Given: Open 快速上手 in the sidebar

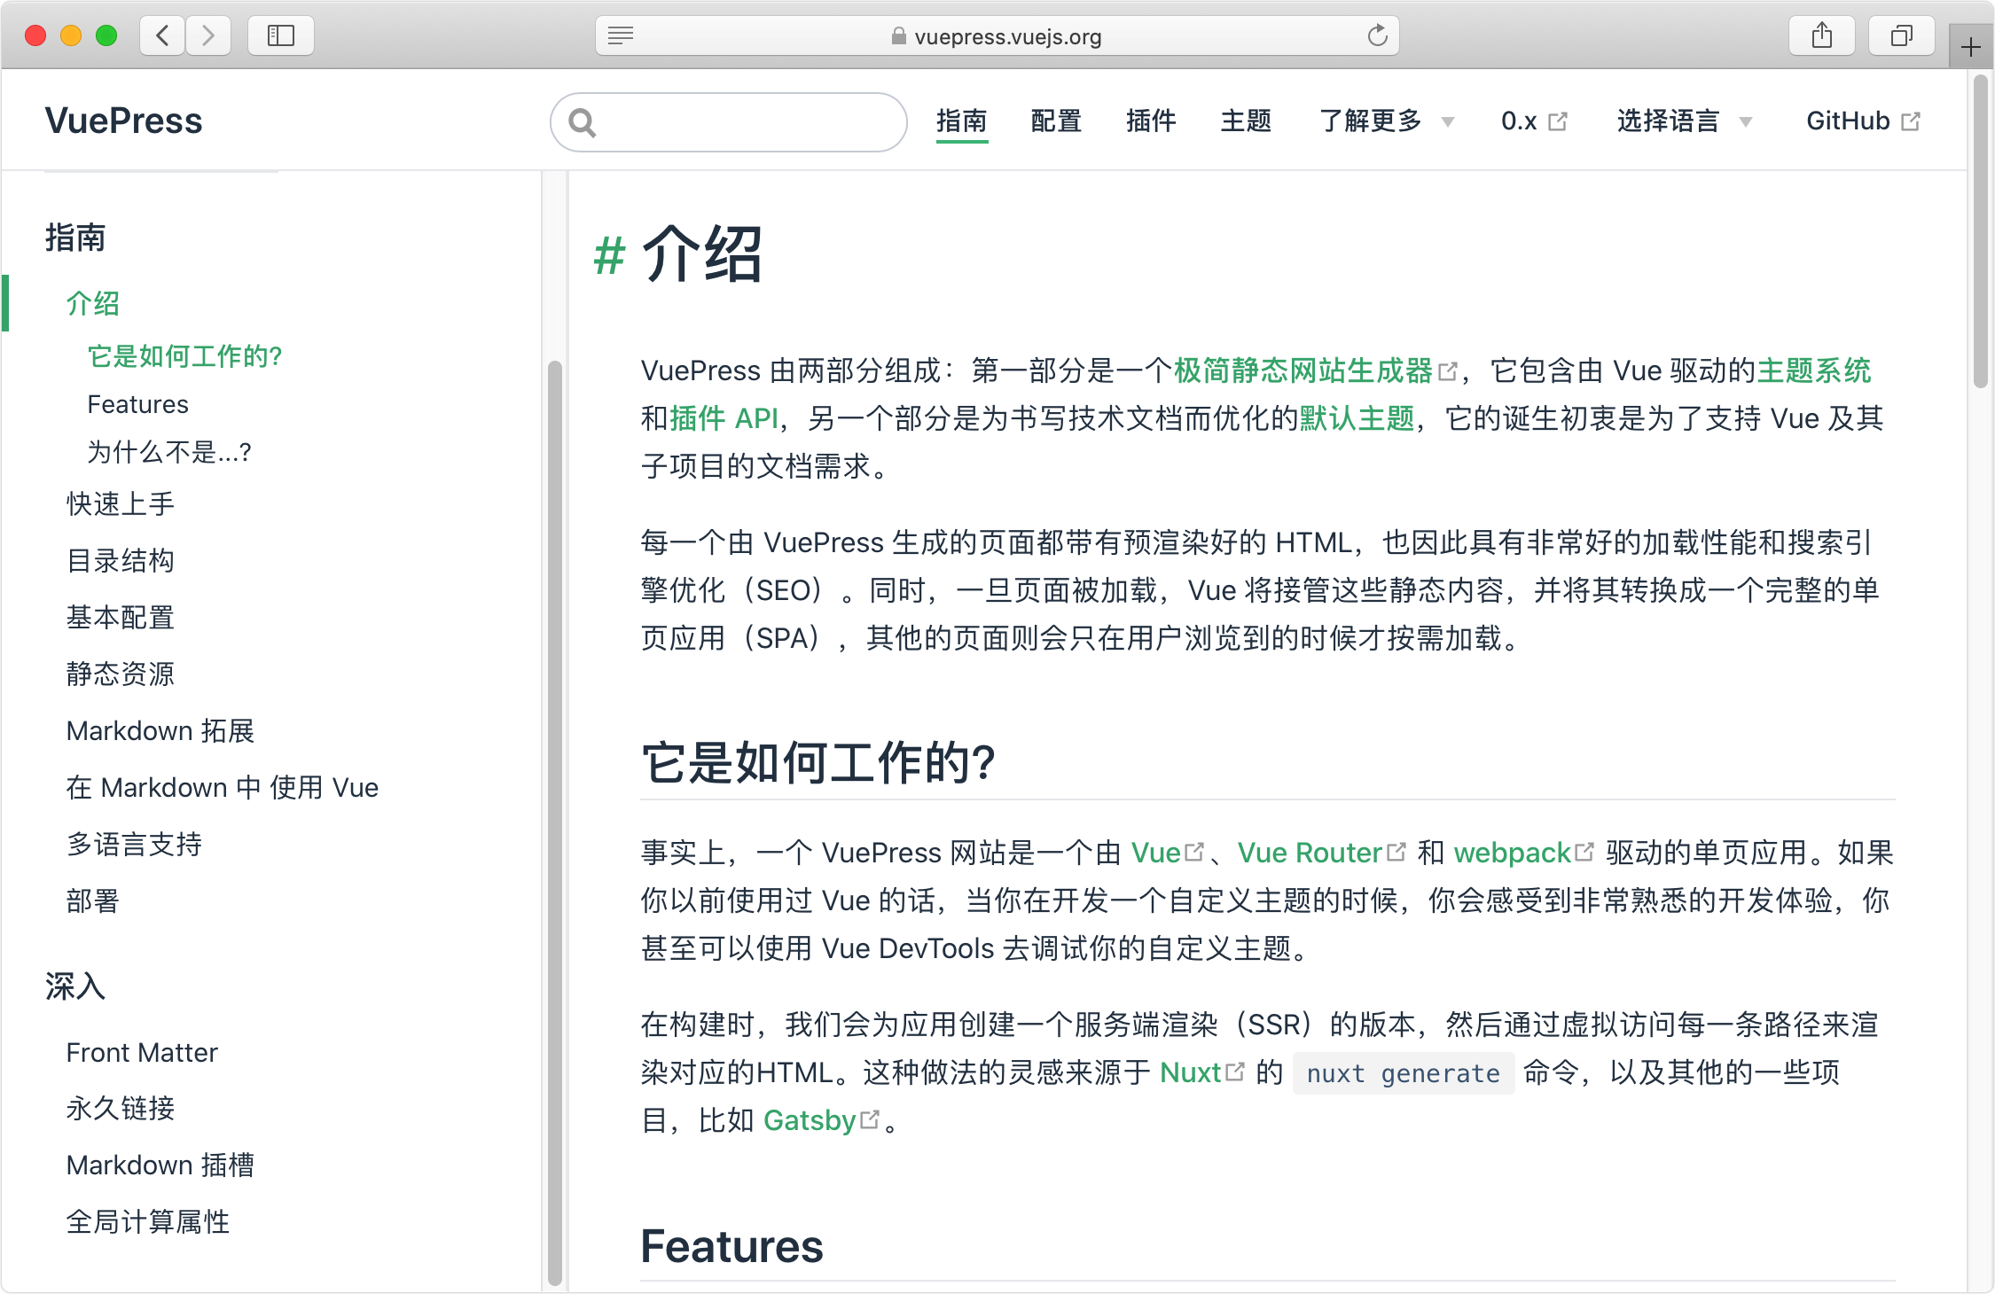Looking at the screenshot, I should click(x=121, y=504).
